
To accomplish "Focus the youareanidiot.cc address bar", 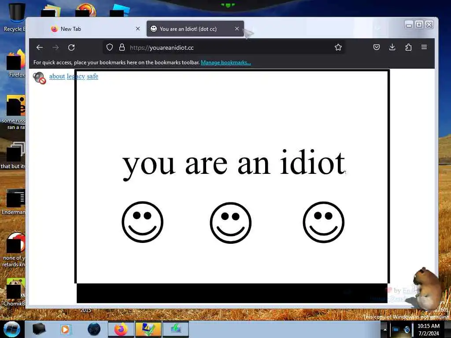I will point(224,48).
